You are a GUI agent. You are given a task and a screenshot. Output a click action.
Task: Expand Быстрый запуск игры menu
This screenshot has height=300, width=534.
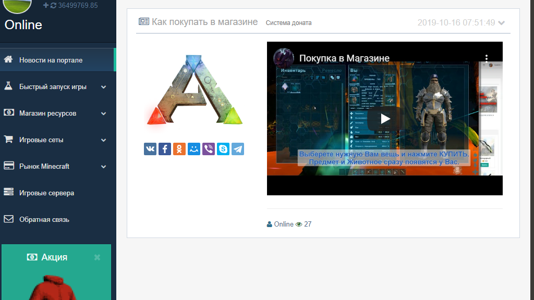point(104,87)
